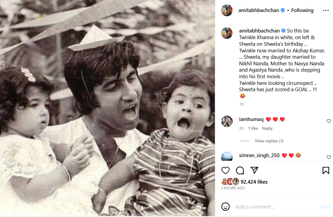Click the black and white photo
Image resolution: width=333 pixels, height=217 pixels.
click(107, 108)
